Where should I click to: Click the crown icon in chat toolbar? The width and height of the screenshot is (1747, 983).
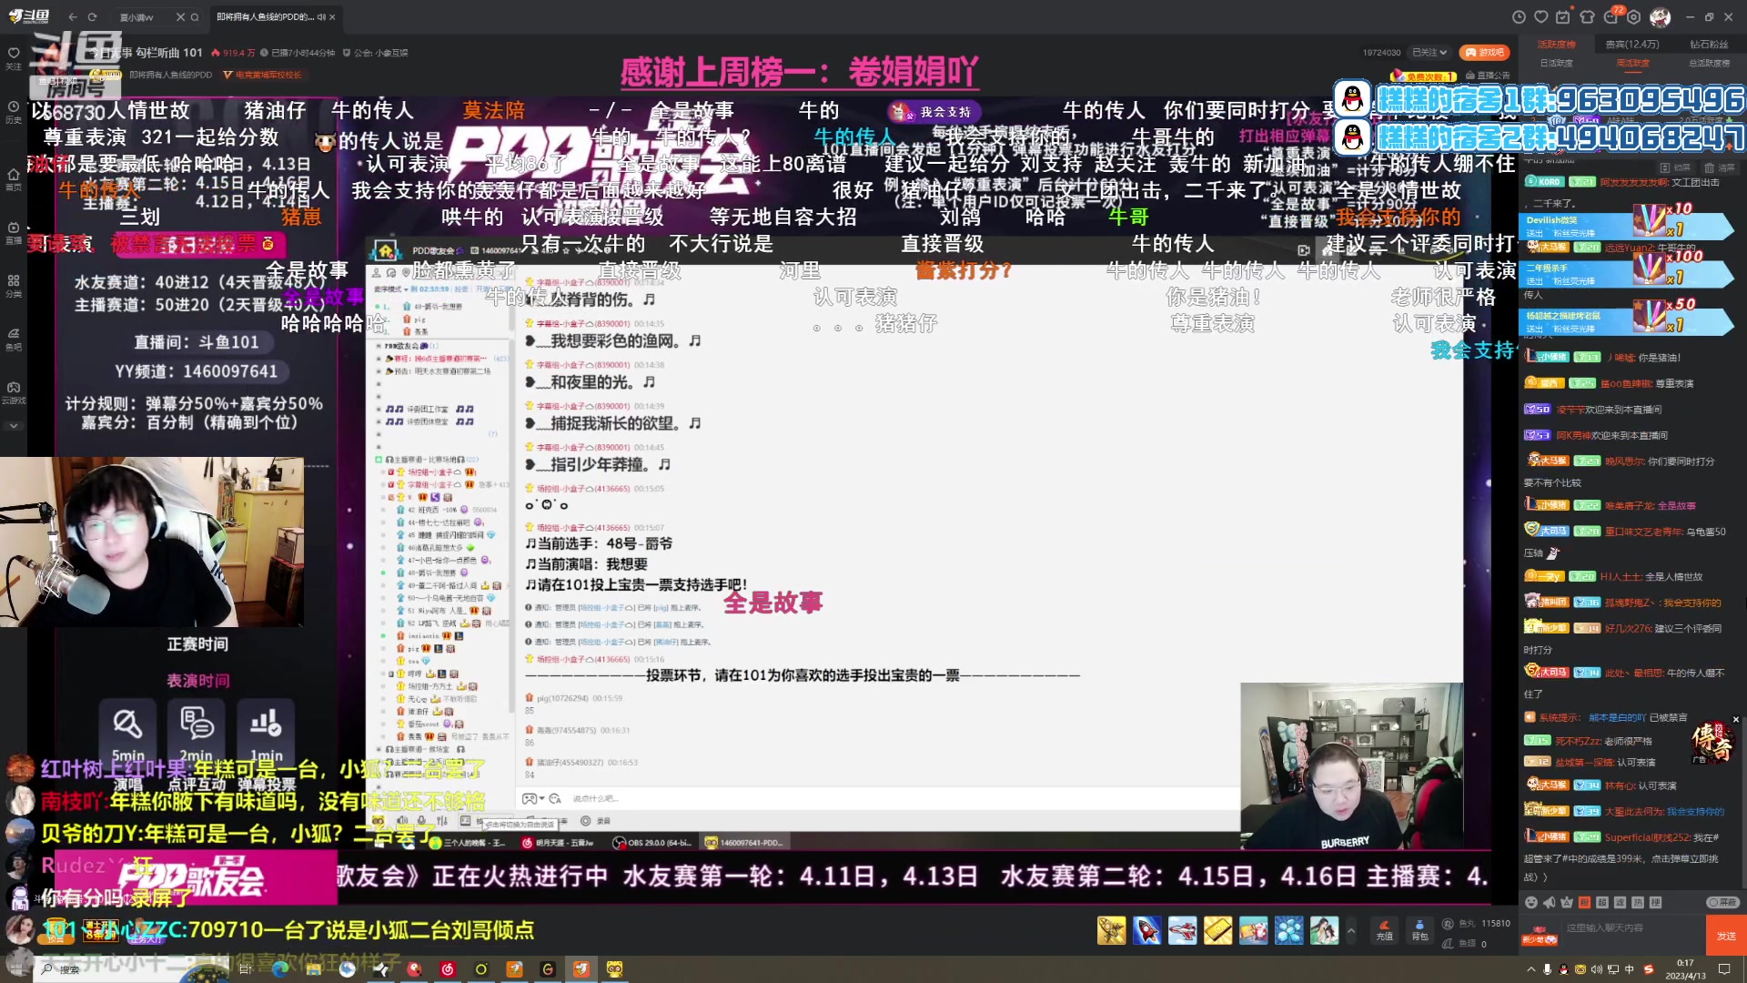[x=1566, y=902]
